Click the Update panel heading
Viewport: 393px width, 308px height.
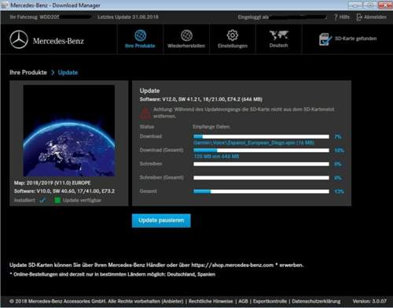pyautogui.click(x=149, y=91)
